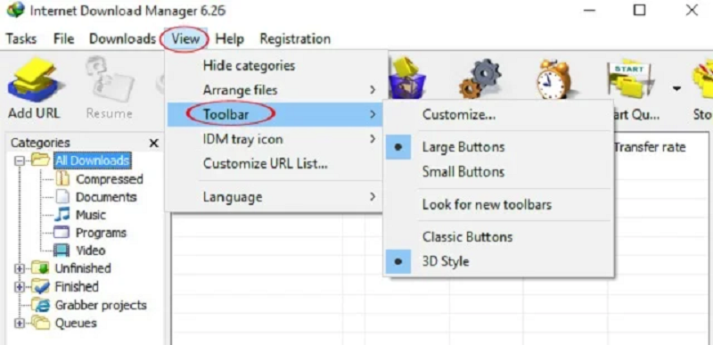The height and width of the screenshot is (345, 713).
Task: Open the dropdown arrow beside Start Queue
Action: click(x=677, y=88)
